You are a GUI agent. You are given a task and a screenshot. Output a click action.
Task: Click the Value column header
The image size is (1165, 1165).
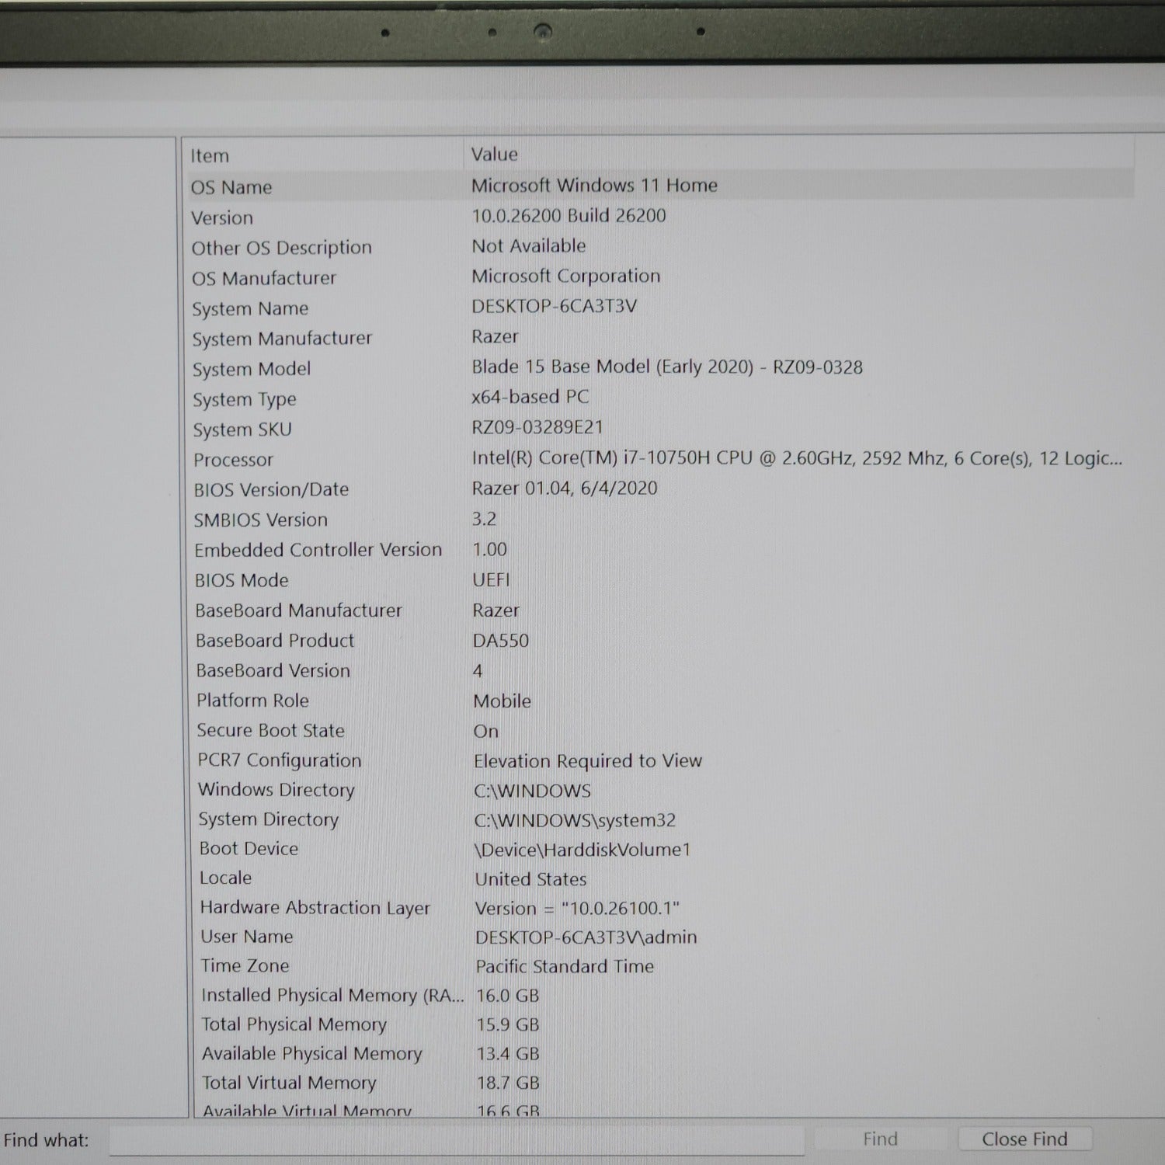click(x=495, y=155)
